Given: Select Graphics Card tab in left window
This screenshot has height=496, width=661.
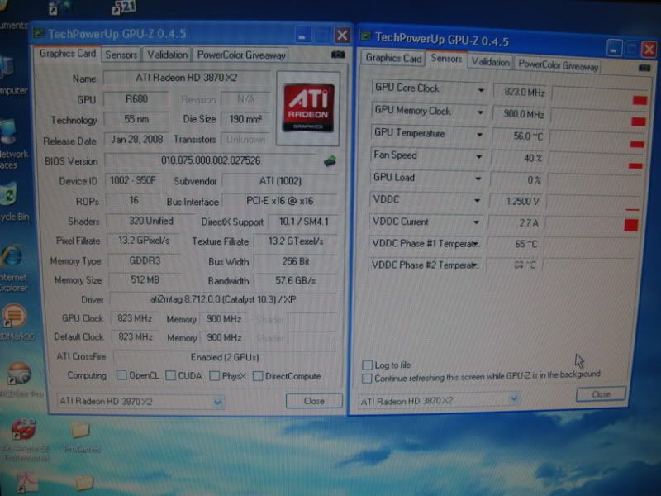Looking at the screenshot, I should pos(68,54).
